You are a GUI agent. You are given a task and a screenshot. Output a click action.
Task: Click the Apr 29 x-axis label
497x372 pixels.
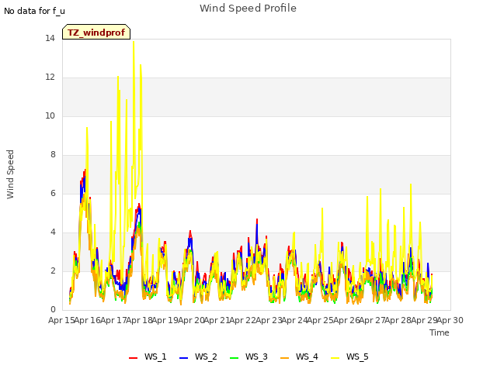[424, 320]
